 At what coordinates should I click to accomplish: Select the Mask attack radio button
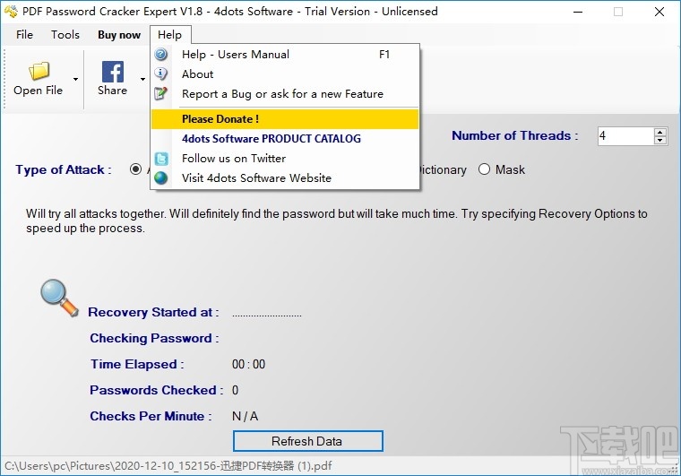(484, 169)
